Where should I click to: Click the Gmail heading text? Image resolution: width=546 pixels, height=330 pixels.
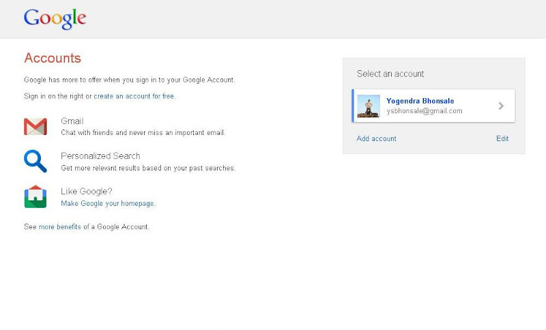pyautogui.click(x=72, y=121)
